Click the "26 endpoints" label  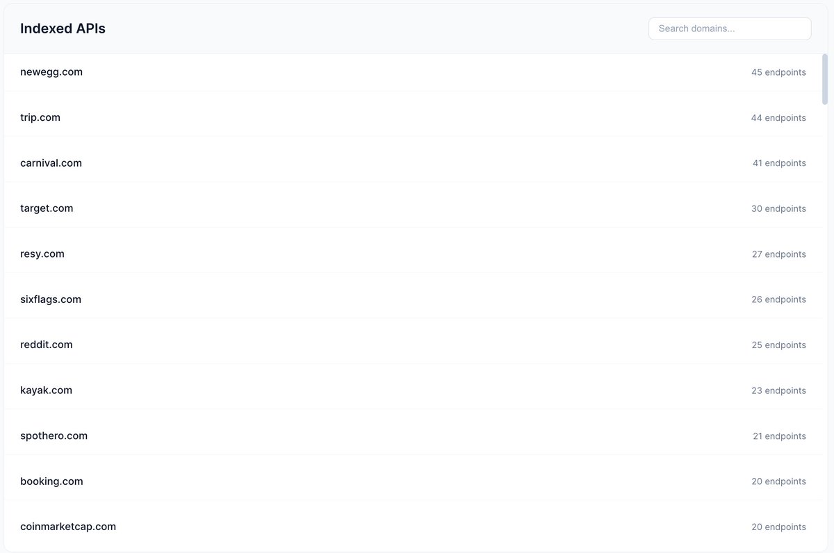(778, 299)
